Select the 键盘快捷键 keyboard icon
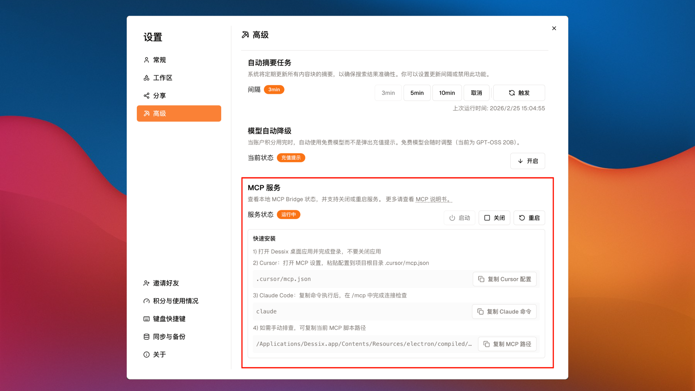The height and width of the screenshot is (391, 695). tap(147, 319)
